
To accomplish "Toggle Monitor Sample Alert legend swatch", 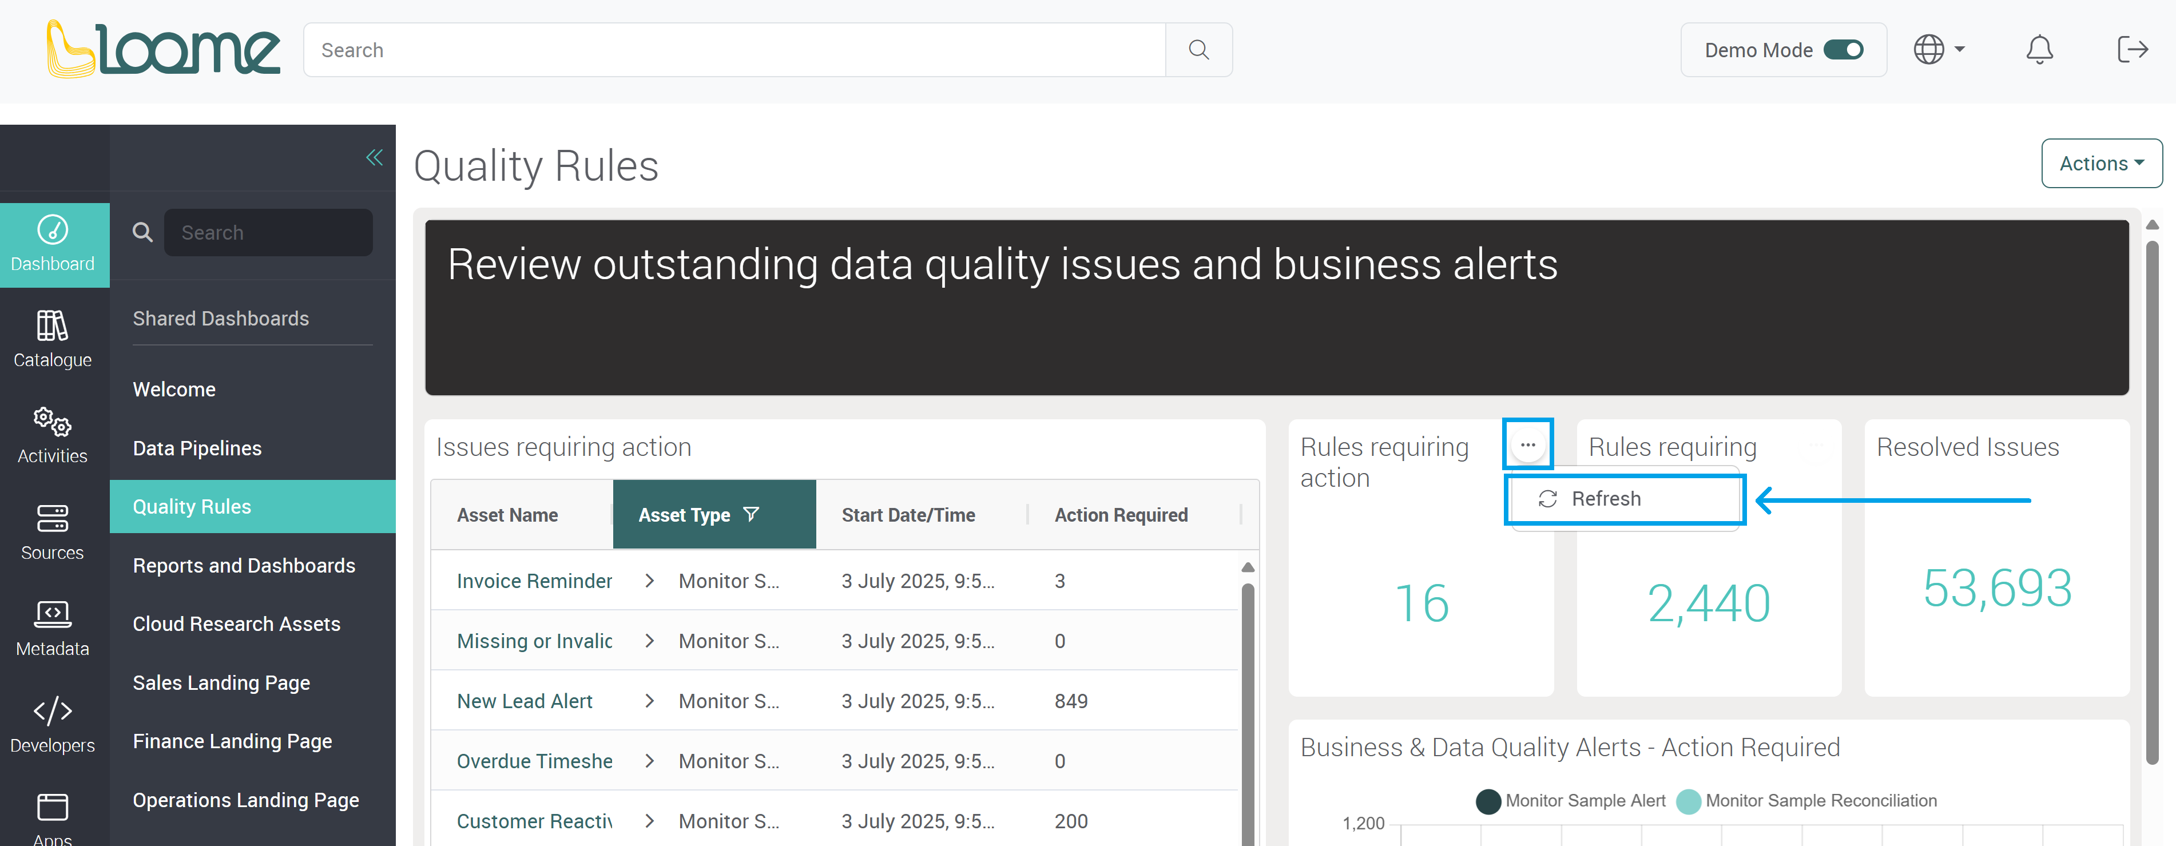I will (1487, 801).
